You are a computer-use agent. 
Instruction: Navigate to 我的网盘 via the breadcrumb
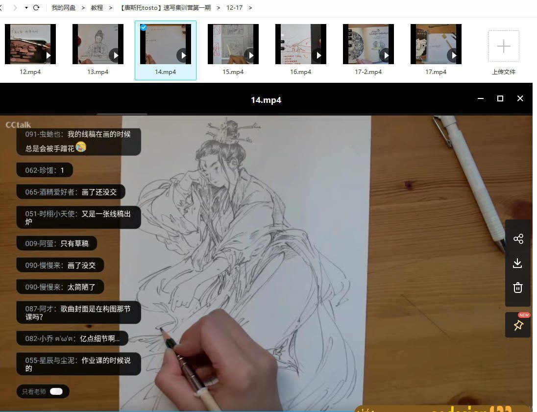(x=63, y=8)
